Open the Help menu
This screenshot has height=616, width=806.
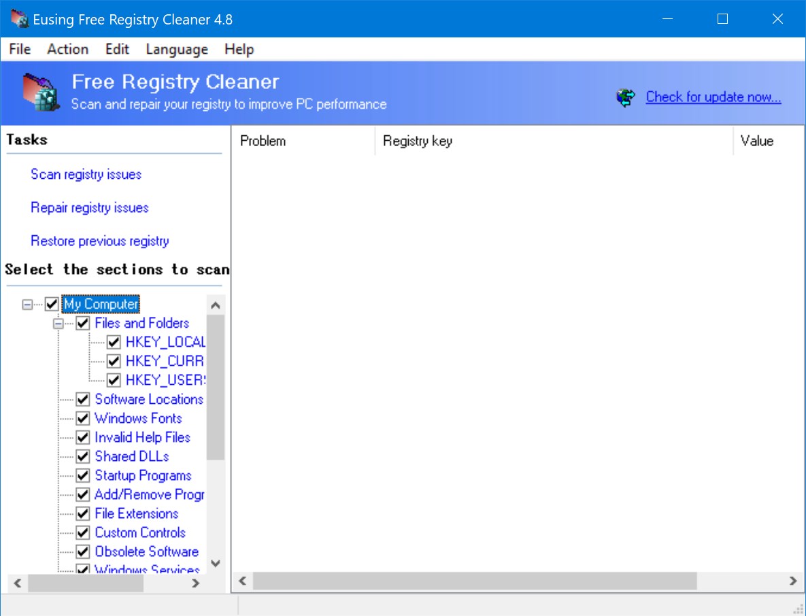click(x=239, y=48)
